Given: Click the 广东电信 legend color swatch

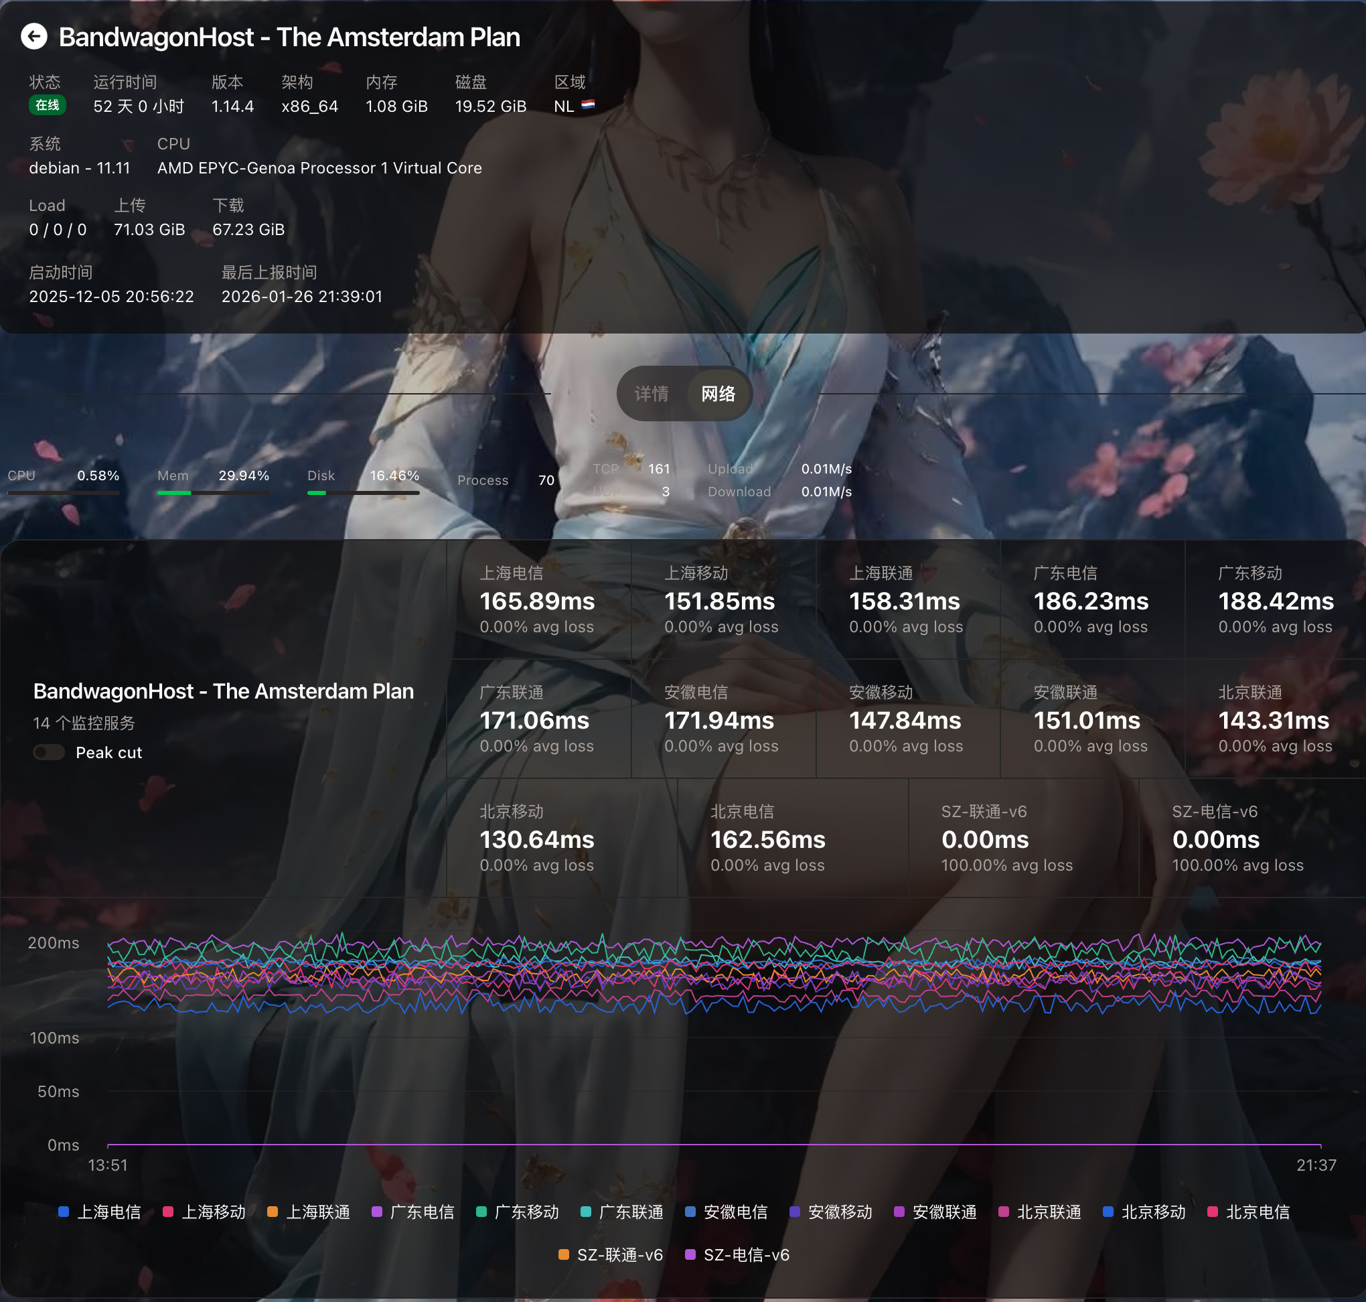Looking at the screenshot, I should 377,1212.
